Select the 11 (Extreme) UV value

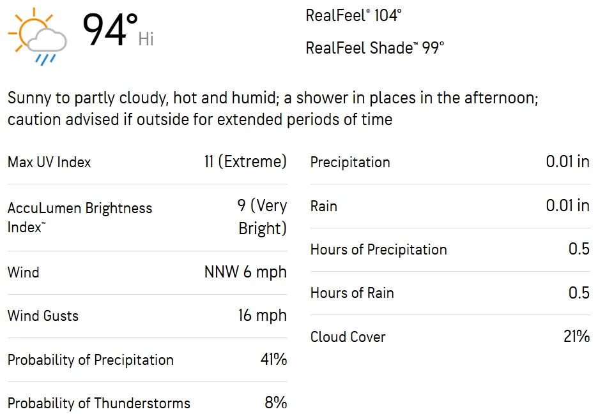pos(245,161)
